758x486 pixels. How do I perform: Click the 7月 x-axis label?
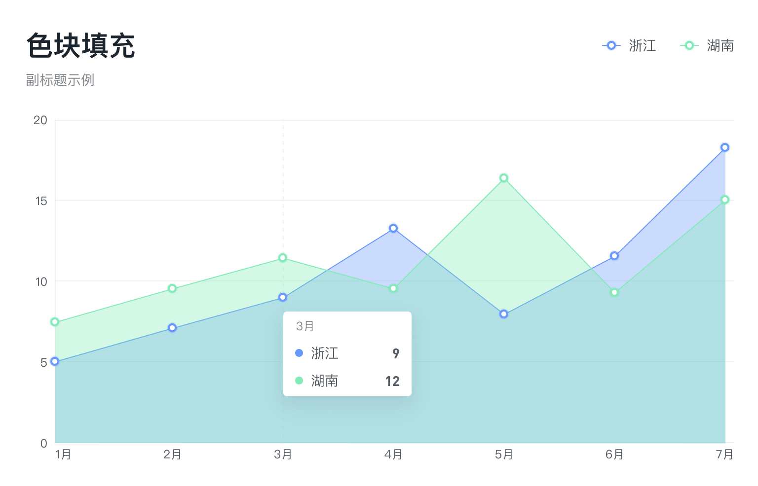point(724,454)
